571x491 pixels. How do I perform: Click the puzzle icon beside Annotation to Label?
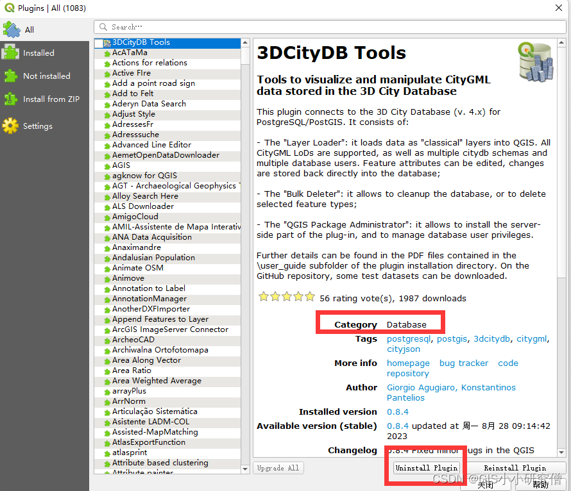point(107,290)
